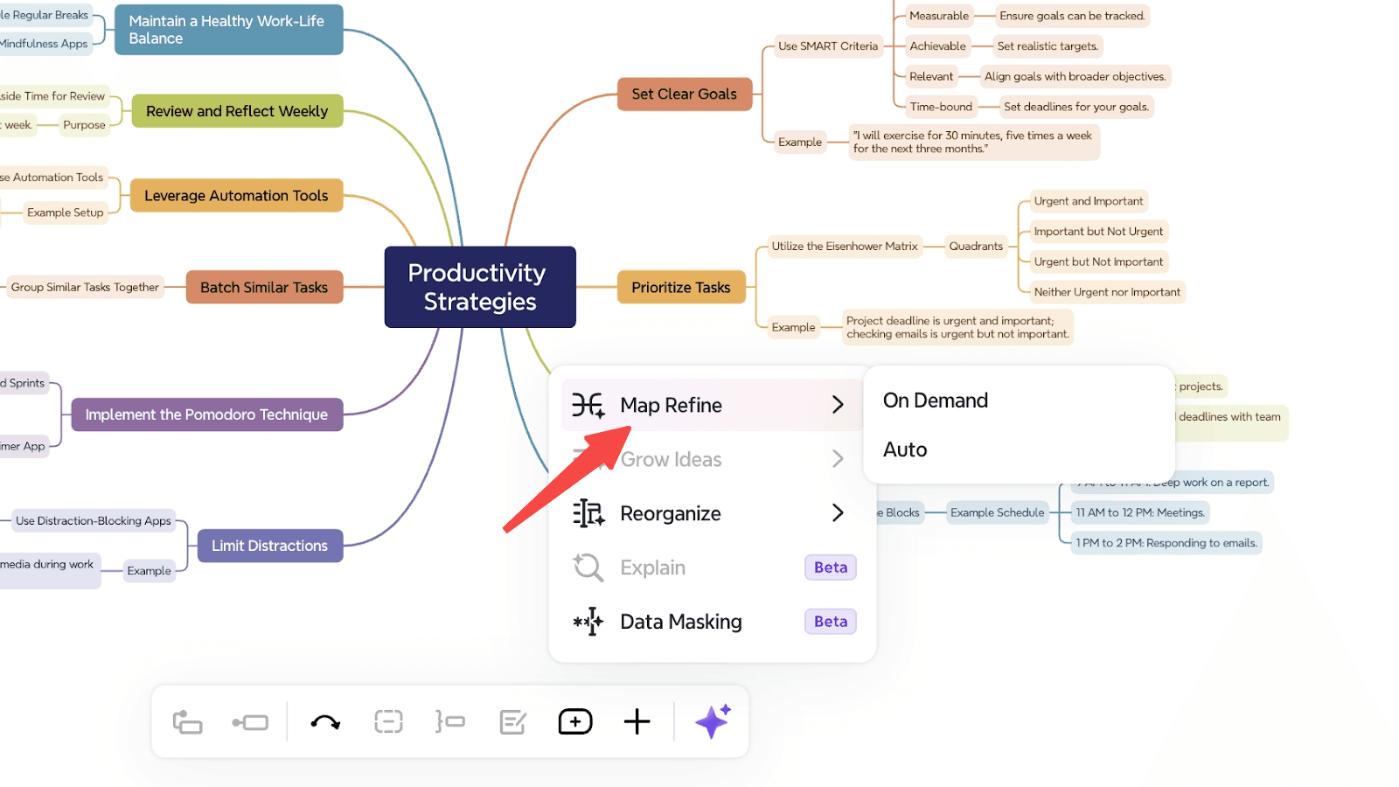Click the Urgent and Important node

pos(1089,201)
